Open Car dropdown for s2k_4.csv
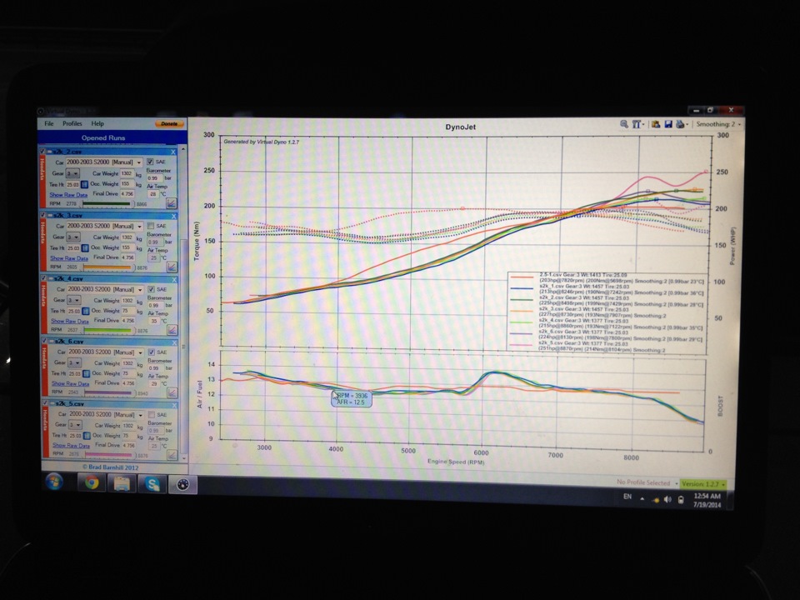This screenshot has height=600, width=800. [x=106, y=289]
